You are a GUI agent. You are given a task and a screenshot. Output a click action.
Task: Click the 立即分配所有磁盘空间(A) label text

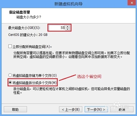(32, 47)
